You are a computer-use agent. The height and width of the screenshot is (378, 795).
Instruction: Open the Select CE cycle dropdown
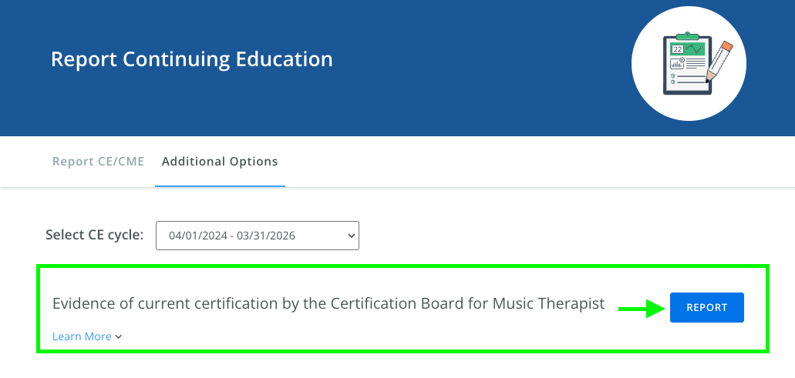click(258, 236)
